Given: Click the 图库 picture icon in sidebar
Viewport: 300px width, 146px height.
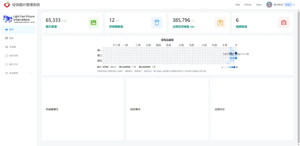Looking at the screenshot, I should 7,38.
